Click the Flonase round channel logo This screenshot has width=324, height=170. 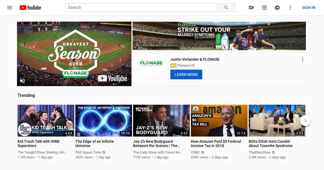pyautogui.click(x=151, y=63)
